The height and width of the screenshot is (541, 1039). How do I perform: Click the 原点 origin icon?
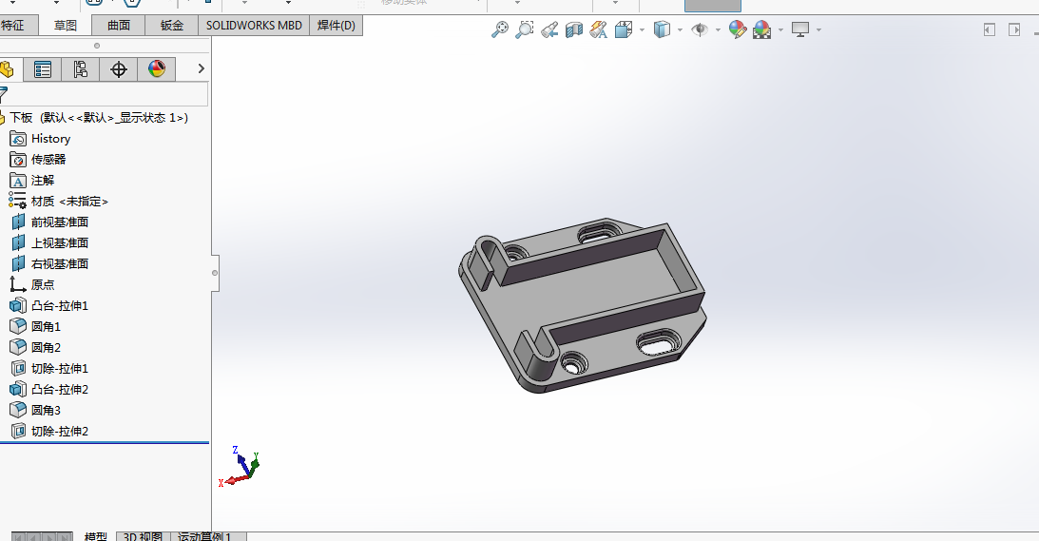(x=18, y=284)
